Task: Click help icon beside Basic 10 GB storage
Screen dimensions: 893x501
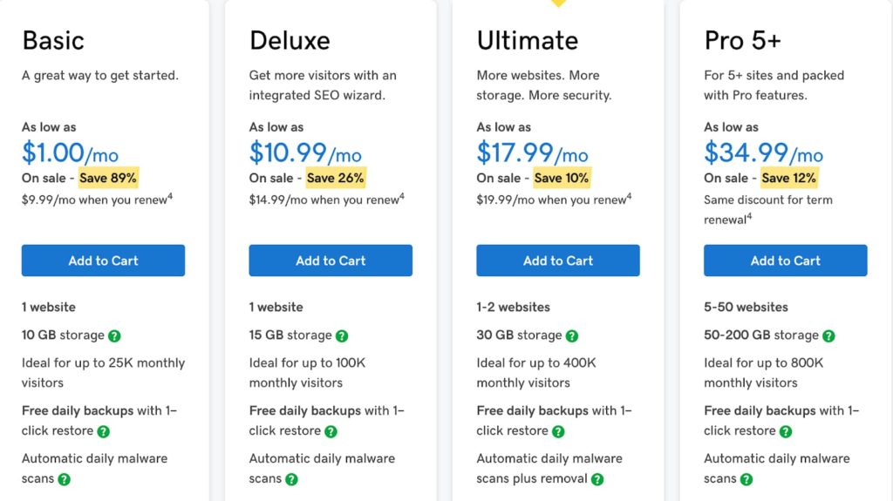Action: 114,335
